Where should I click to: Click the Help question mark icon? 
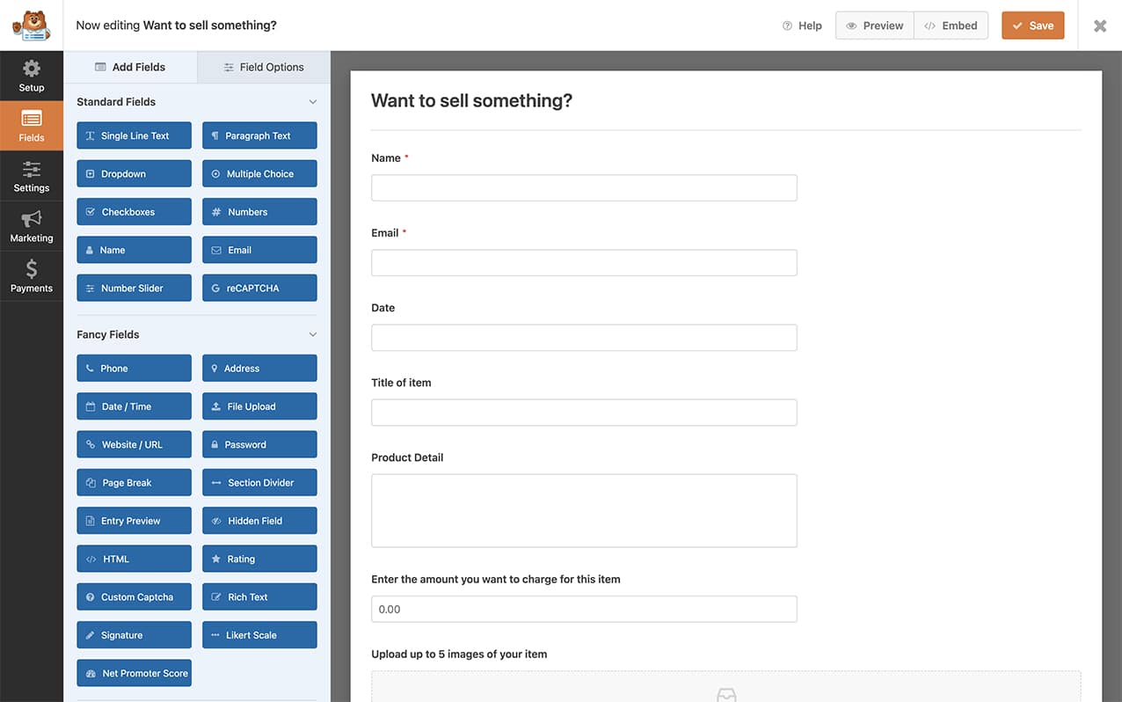click(801, 26)
